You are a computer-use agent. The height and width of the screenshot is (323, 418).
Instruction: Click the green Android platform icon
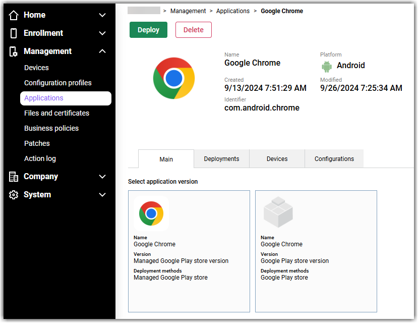pyautogui.click(x=327, y=67)
